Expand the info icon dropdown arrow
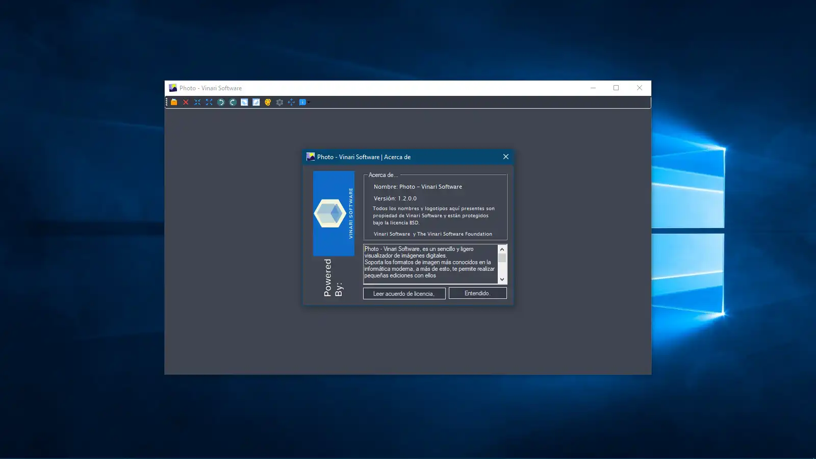The height and width of the screenshot is (459, 816). click(309, 102)
